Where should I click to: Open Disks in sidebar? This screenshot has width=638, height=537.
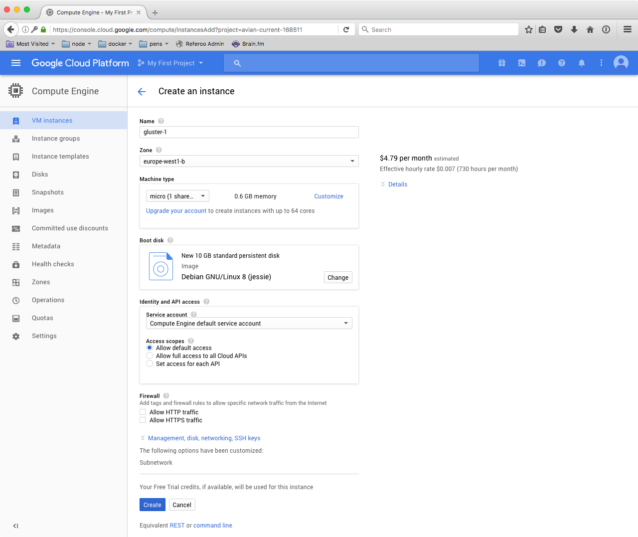pyautogui.click(x=63, y=174)
